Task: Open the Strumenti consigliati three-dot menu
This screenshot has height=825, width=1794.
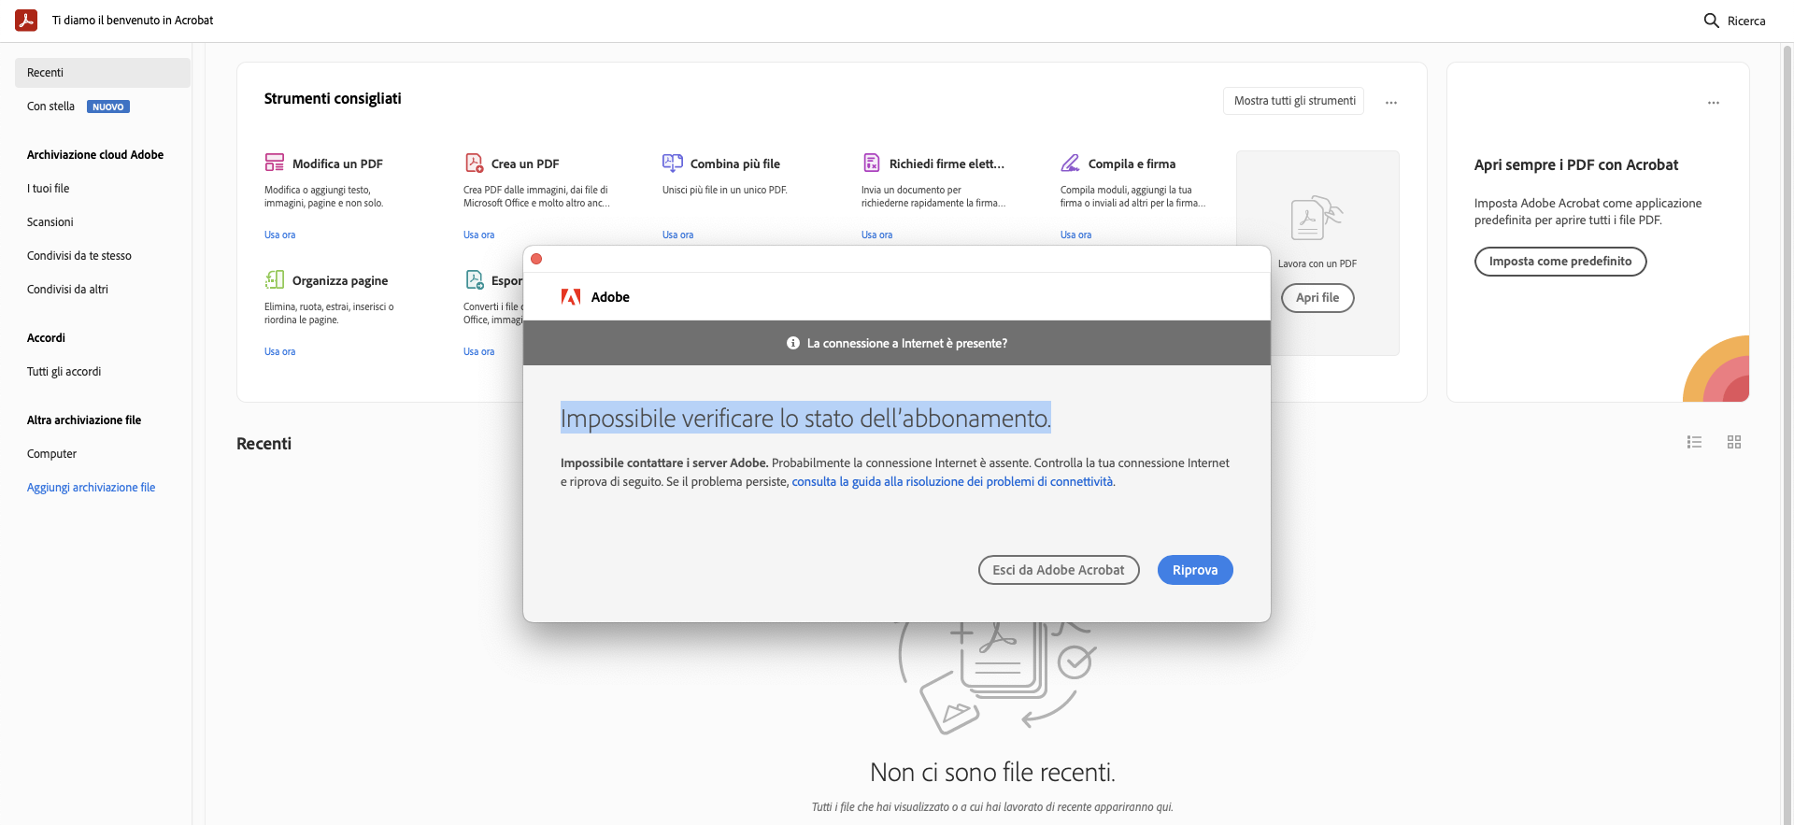Action: [x=1391, y=102]
